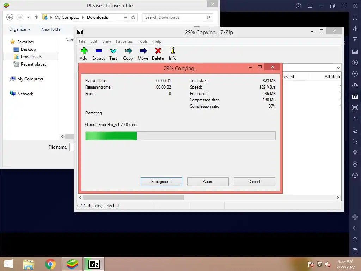Click the Action Center flag in the tray
This screenshot has height=271, width=361.
point(311,264)
